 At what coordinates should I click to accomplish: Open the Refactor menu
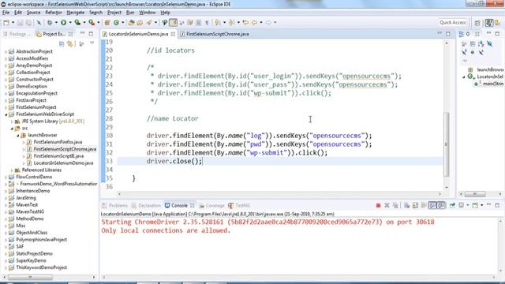[54, 13]
